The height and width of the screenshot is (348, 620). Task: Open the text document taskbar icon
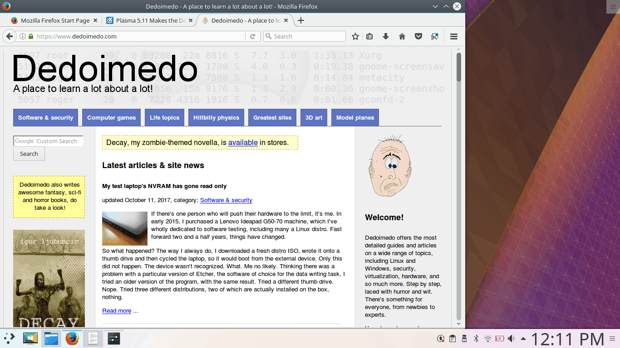coord(93,338)
